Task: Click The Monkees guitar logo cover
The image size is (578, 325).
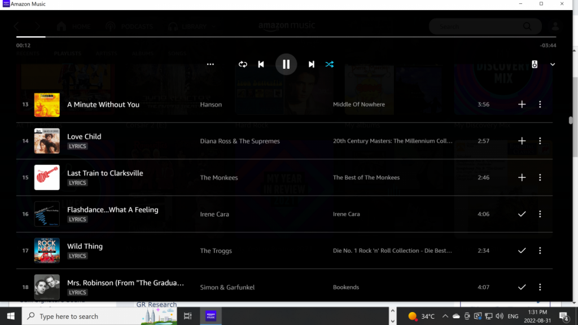Action: click(x=47, y=177)
